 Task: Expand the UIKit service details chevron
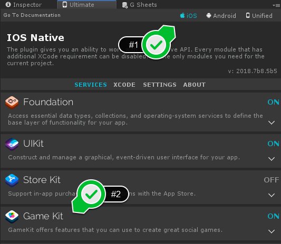pos(272,159)
